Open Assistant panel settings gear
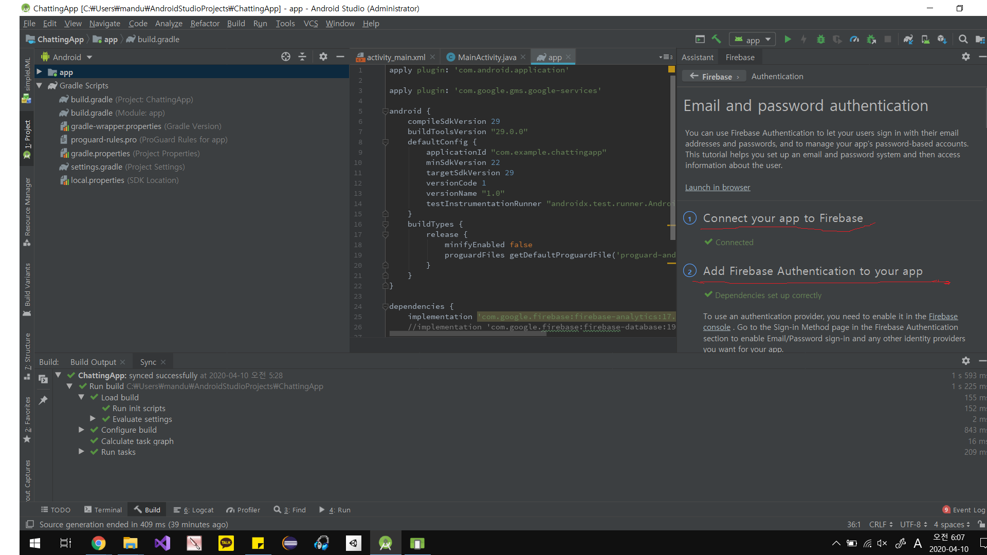Screen dimensions: 987x555 (966, 57)
